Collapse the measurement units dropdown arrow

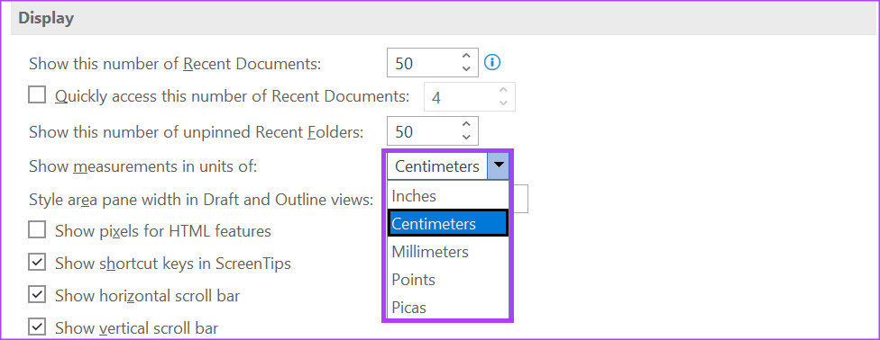tap(499, 166)
